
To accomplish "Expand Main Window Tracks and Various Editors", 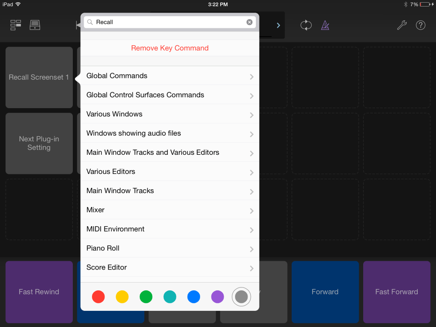I will tap(170, 152).
